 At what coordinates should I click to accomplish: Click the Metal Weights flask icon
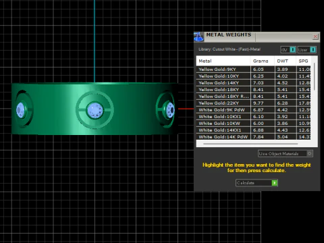point(198,37)
